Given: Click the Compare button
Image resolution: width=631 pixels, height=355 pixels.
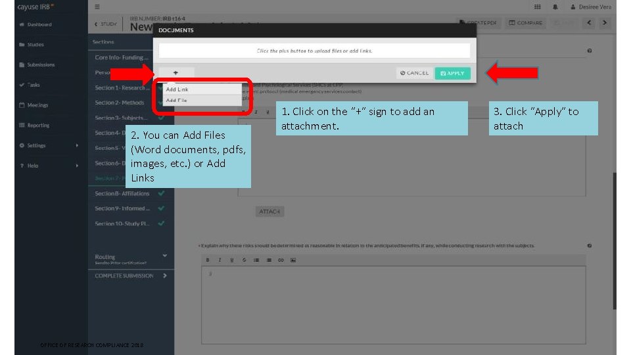Looking at the screenshot, I should (526, 23).
